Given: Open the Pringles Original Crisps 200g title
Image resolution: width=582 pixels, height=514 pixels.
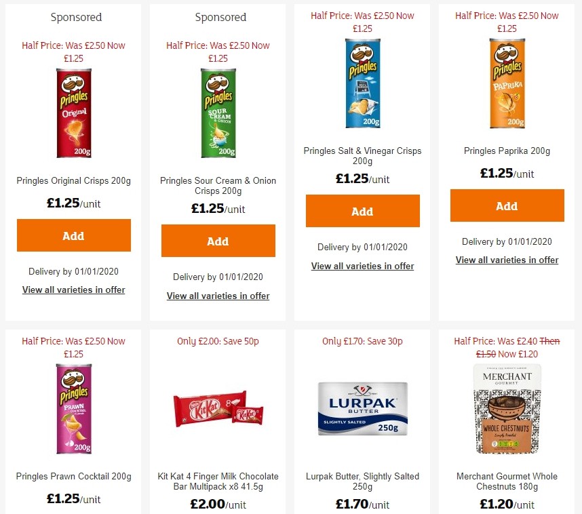Looking at the screenshot, I should 73,180.
